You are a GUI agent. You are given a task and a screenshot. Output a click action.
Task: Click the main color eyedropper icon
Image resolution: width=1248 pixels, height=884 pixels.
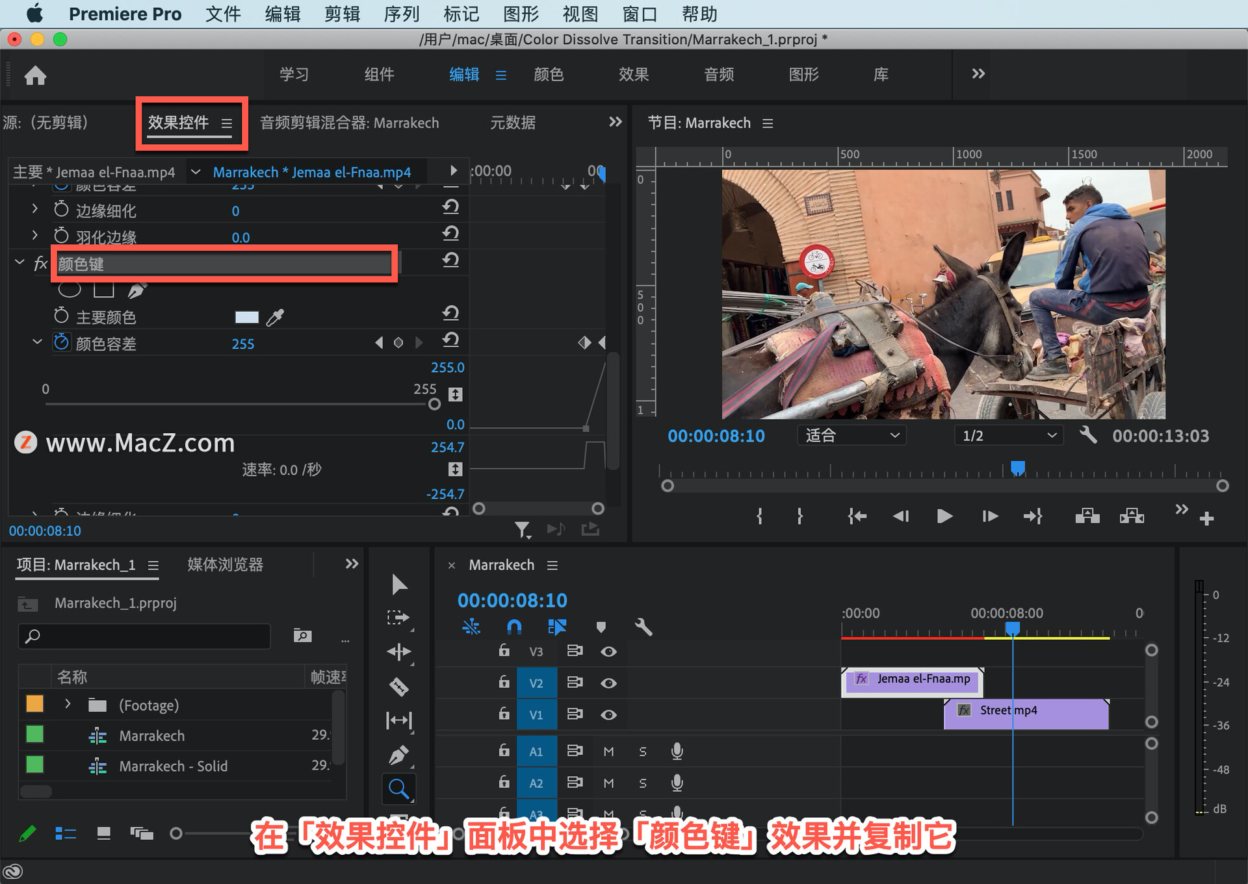pos(276,317)
